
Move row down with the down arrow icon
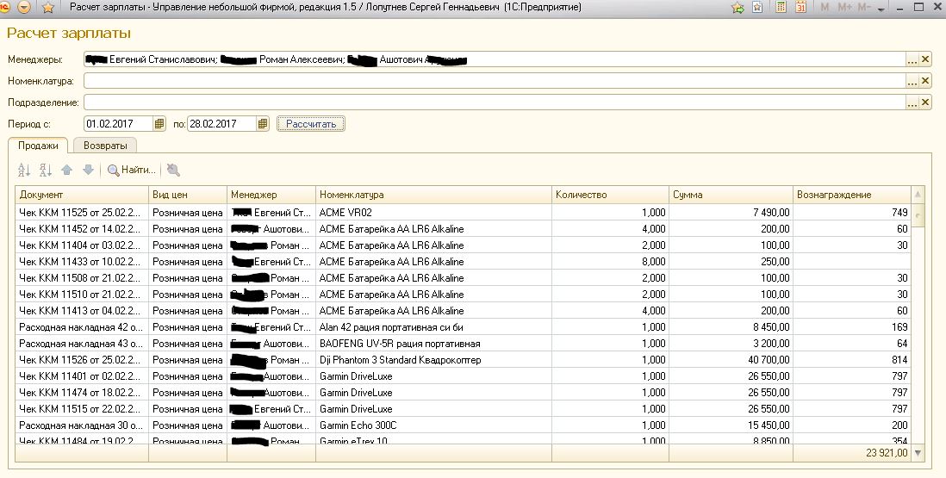87,170
